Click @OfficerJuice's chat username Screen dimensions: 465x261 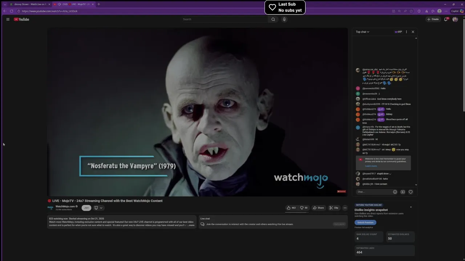coord(369,99)
